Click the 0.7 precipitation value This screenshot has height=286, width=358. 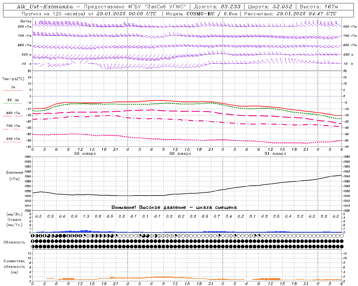coord(217,216)
